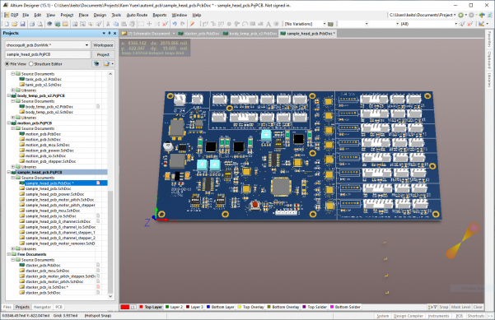This screenshot has height=320, width=495.
Task: Click the filter apply icon beside the (All) box
Action: [462, 24]
